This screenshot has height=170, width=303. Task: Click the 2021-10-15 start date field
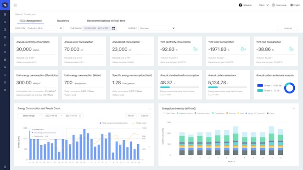(51, 116)
